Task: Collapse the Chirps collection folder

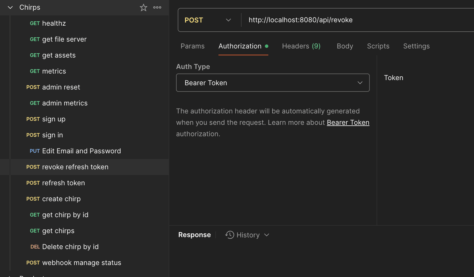Action: [x=10, y=7]
